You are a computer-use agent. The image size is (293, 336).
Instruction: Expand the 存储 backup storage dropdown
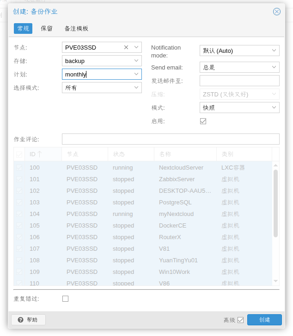136,61
